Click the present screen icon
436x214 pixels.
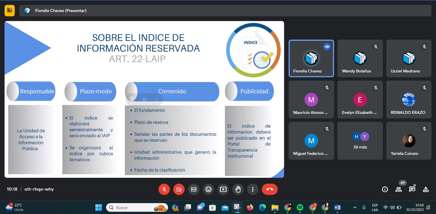pos(223,189)
